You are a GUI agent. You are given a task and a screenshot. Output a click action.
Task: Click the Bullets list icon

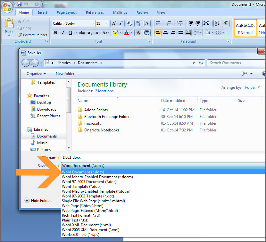158,23
